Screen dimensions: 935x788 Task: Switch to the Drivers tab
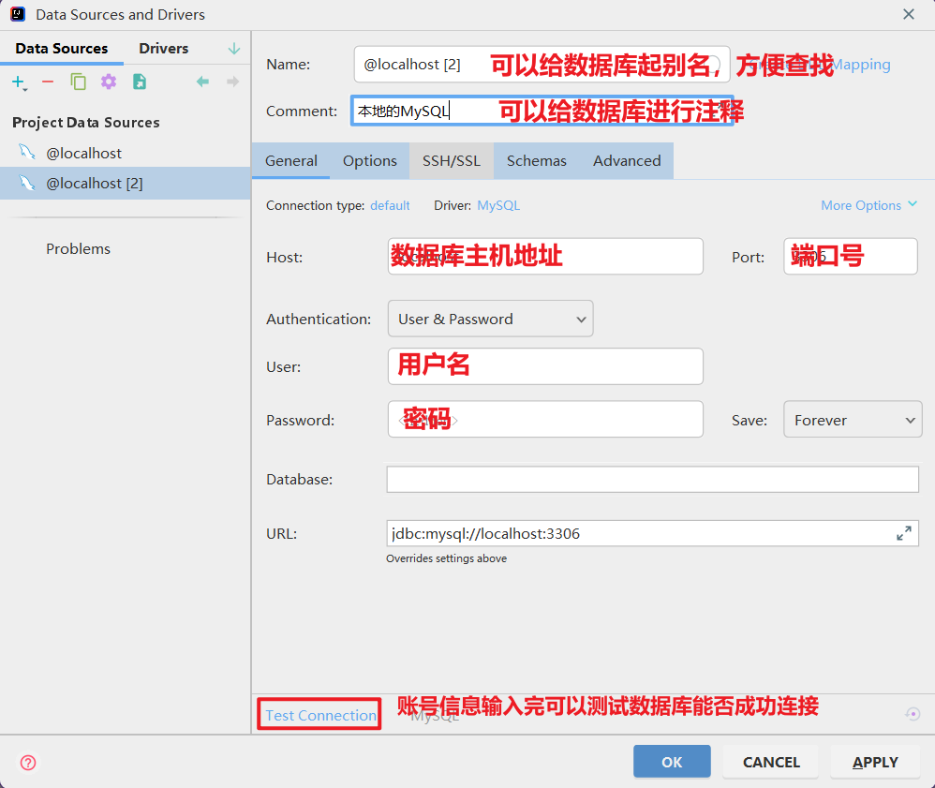tap(163, 49)
